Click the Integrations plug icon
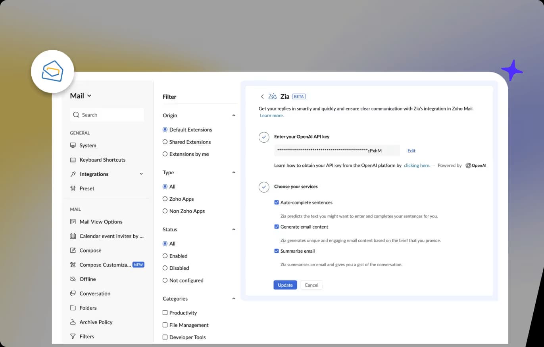Viewport: 544px width, 347px height. 73,174
